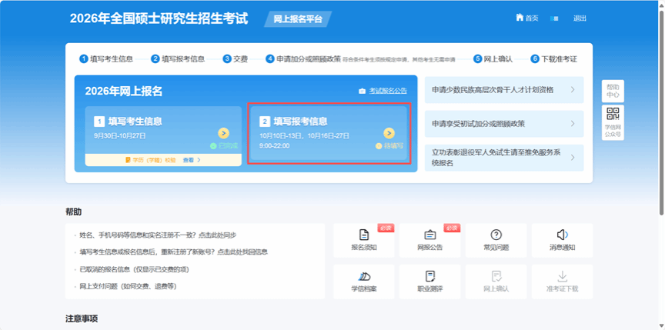Select step 3 交费 in progress bar
This screenshot has height=330, width=665.
point(236,58)
